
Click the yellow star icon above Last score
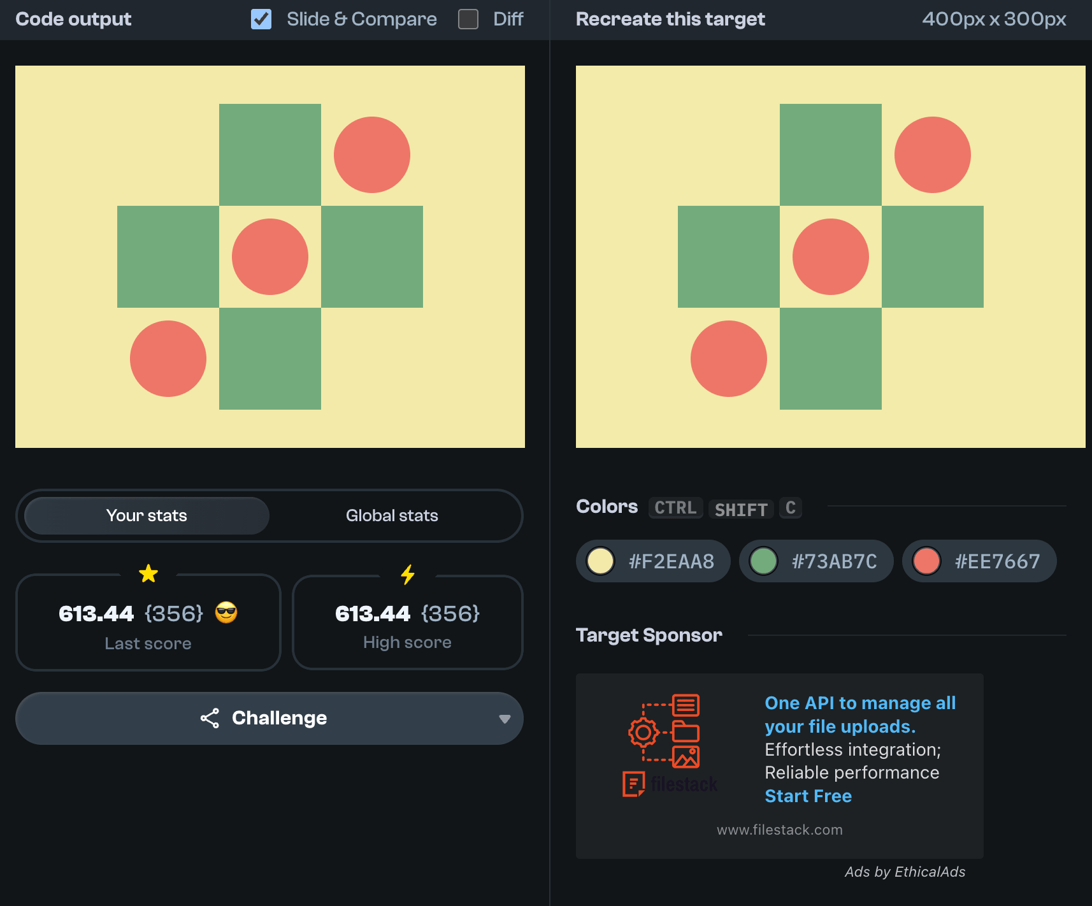pos(148,573)
